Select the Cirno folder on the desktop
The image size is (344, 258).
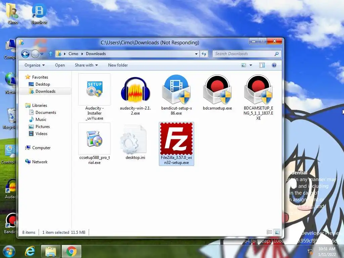pyautogui.click(x=13, y=13)
